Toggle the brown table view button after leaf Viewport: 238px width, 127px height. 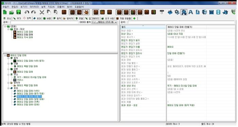[96, 12]
